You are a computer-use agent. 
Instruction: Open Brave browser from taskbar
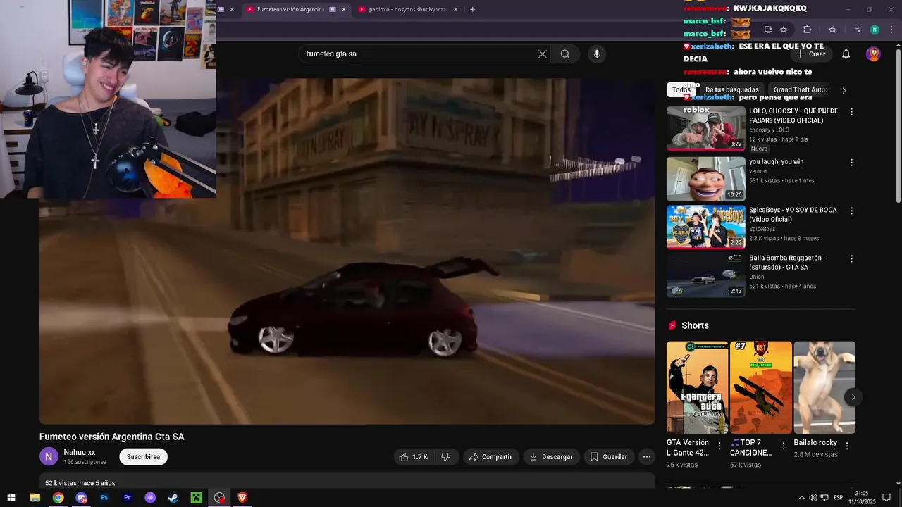pos(242,498)
